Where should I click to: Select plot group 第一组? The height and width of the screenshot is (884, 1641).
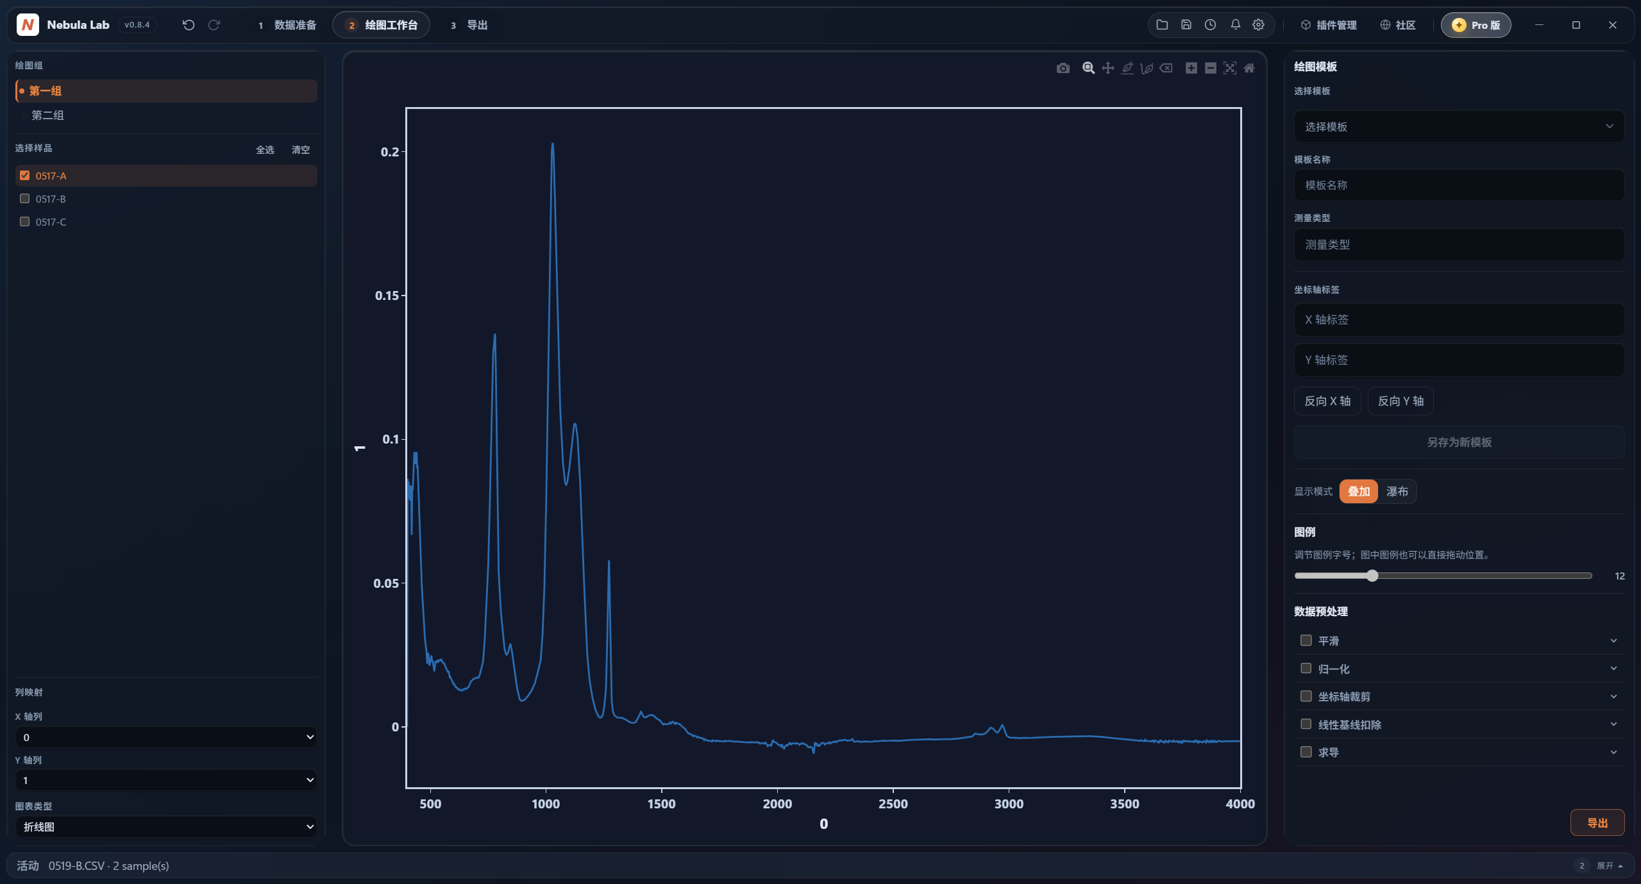[166, 91]
